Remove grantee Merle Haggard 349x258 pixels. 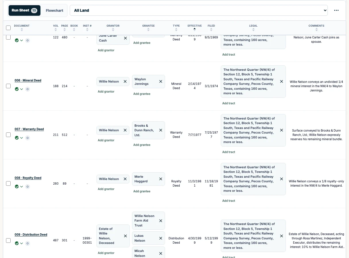tap(161, 179)
